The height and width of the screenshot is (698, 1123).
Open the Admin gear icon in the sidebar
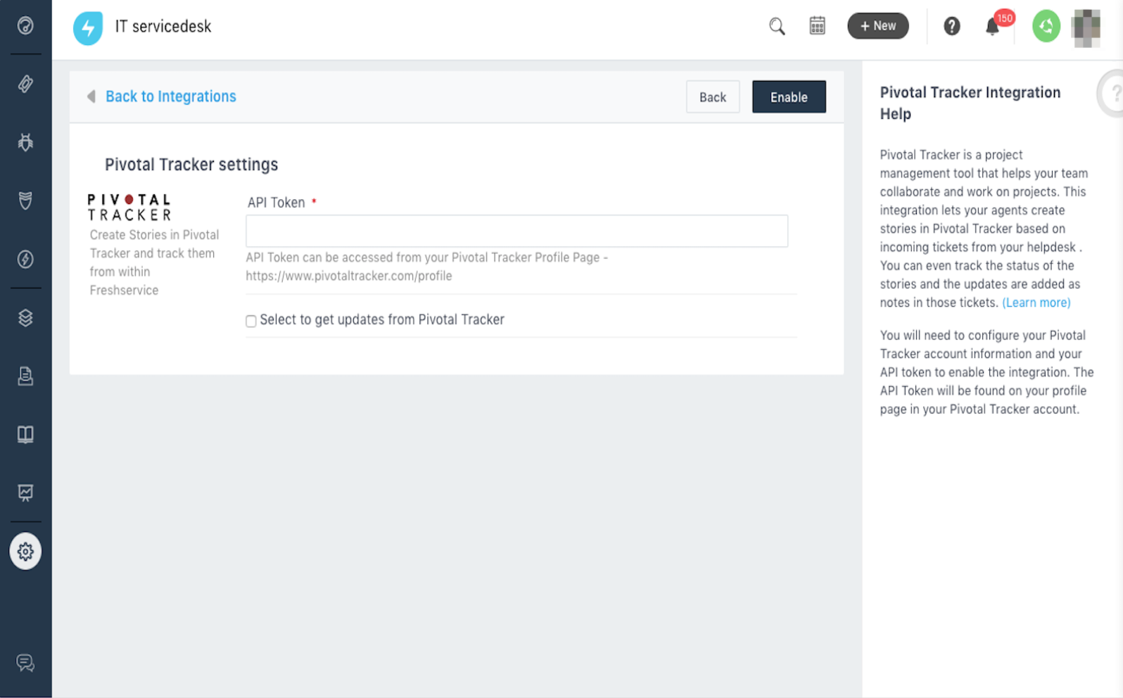click(25, 552)
